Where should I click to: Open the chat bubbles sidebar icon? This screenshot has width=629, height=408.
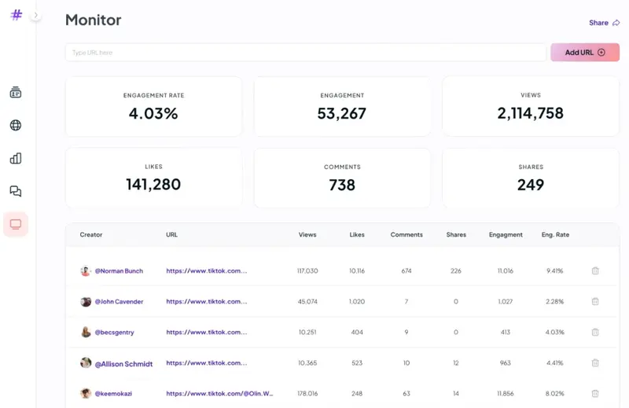pos(16,191)
